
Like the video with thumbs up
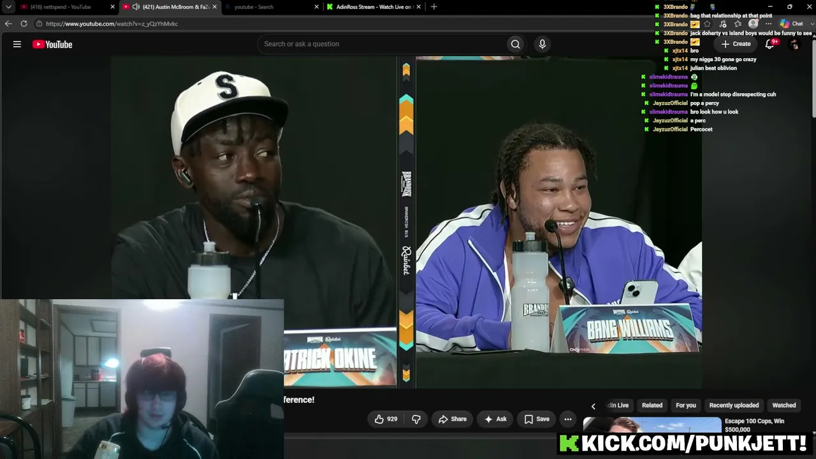point(386,419)
